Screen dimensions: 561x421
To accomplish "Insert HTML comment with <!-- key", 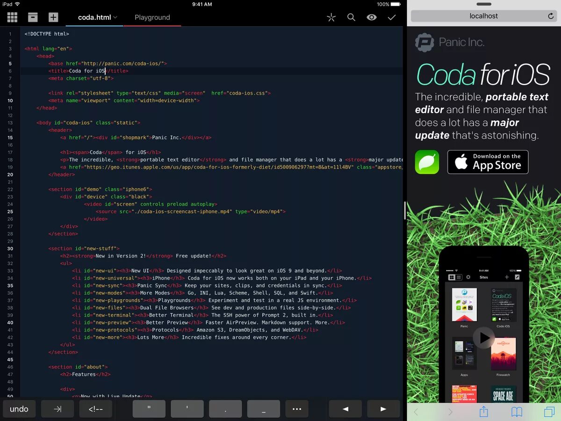I will pos(96,409).
